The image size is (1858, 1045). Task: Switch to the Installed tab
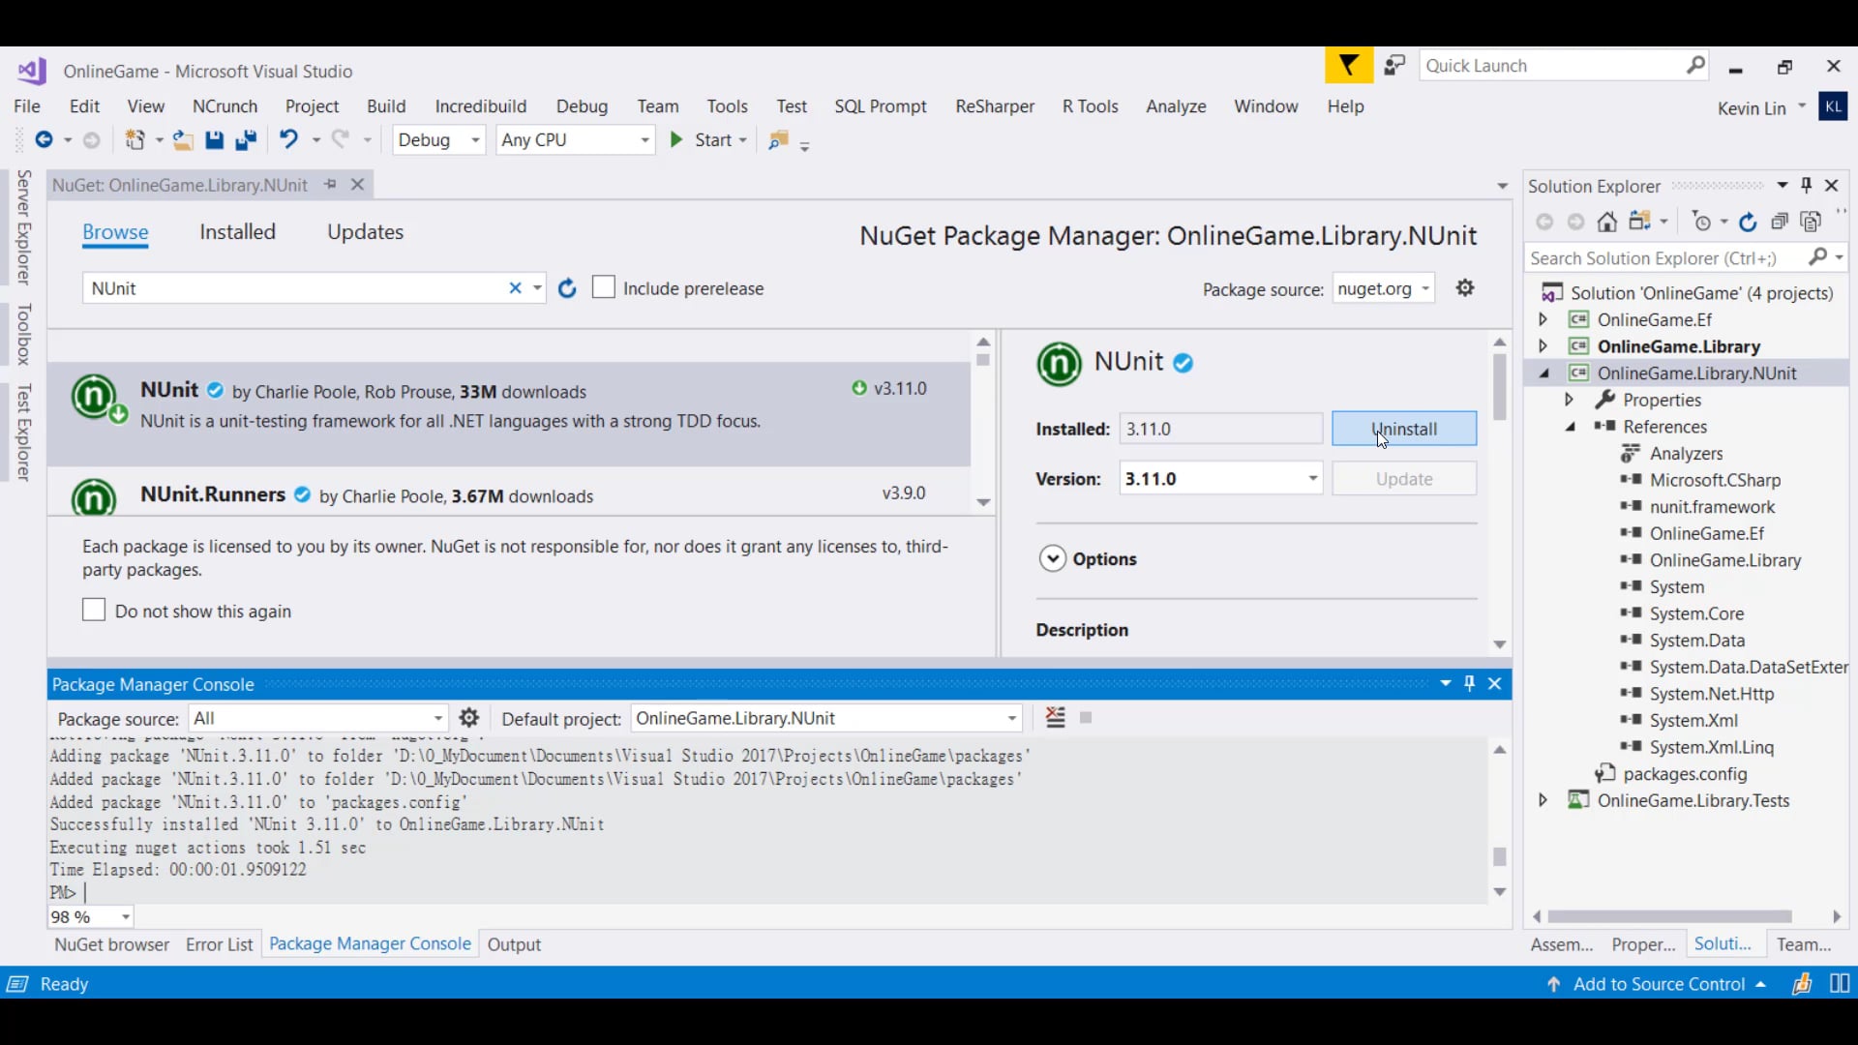tap(237, 232)
